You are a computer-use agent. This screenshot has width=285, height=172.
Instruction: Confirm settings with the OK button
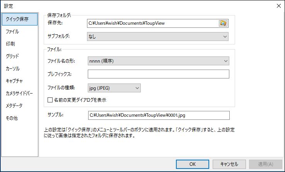click(x=193, y=164)
